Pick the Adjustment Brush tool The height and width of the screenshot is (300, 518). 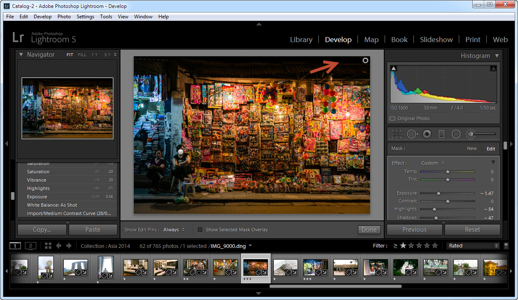471,134
